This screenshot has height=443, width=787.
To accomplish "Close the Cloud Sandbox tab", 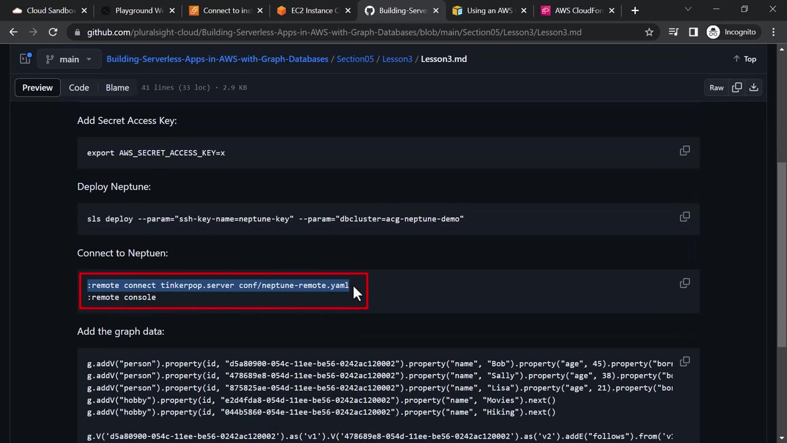I will (84, 10).
